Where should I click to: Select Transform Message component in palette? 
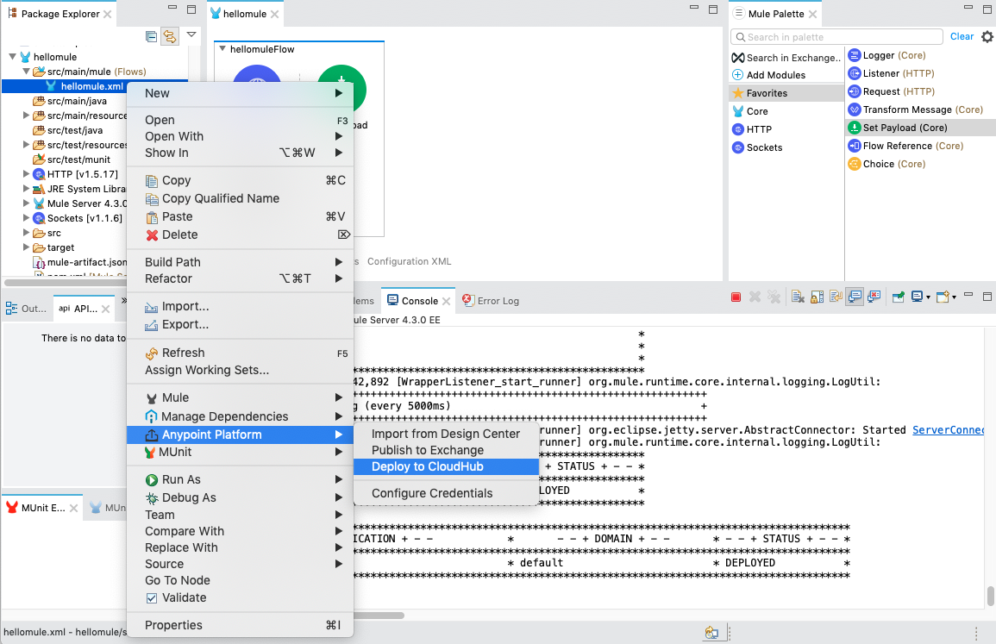click(x=908, y=109)
